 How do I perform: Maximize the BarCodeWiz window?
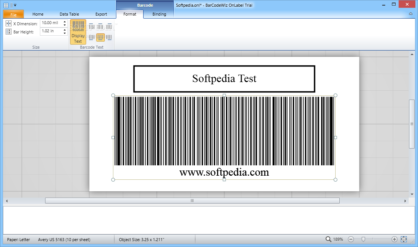[394, 4]
